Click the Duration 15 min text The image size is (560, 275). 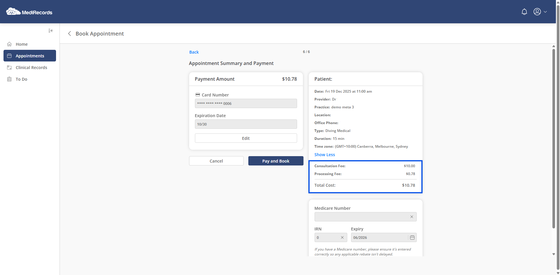(329, 139)
